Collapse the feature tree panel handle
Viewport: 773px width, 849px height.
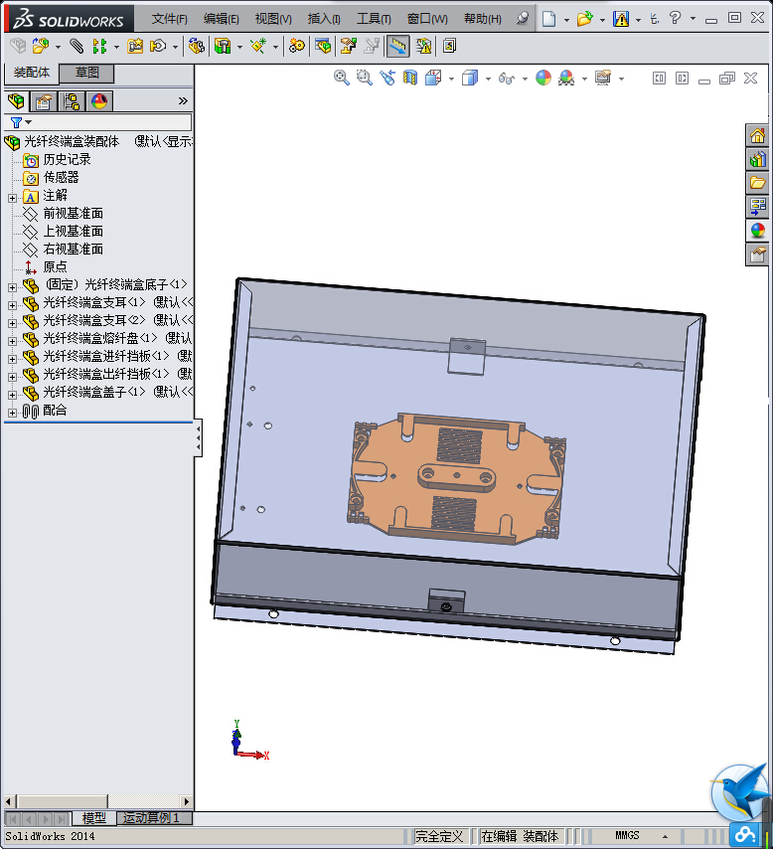[x=198, y=437]
